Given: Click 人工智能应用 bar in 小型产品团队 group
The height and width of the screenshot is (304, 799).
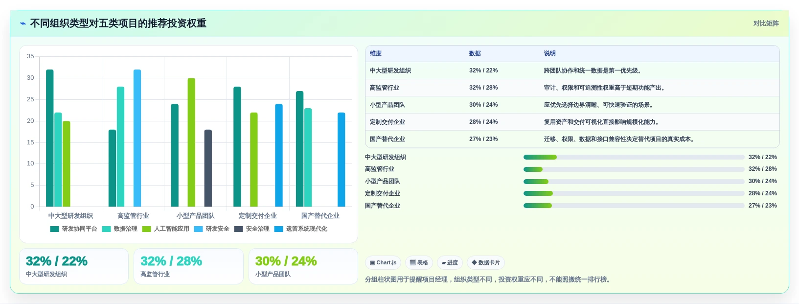Looking at the screenshot, I should pyautogui.click(x=191, y=142).
